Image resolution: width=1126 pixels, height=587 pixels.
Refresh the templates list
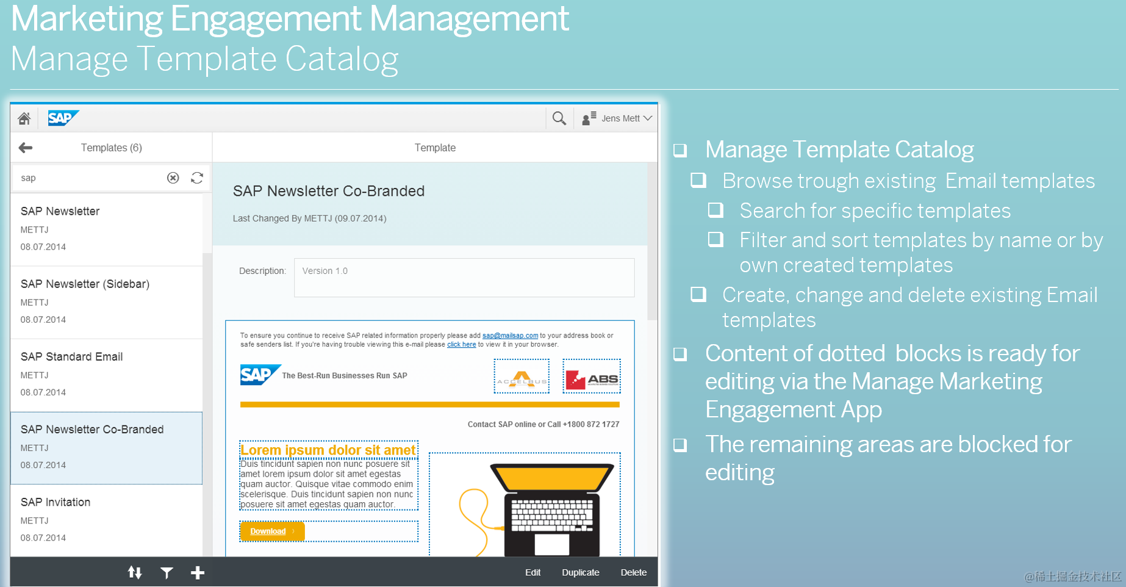[x=197, y=178]
